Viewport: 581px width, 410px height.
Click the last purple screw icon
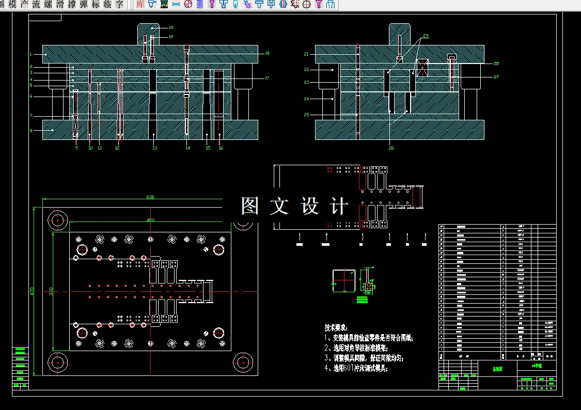pyautogui.click(x=319, y=5)
